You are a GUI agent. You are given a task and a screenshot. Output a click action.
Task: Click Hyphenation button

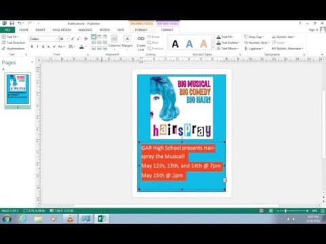click(13, 48)
